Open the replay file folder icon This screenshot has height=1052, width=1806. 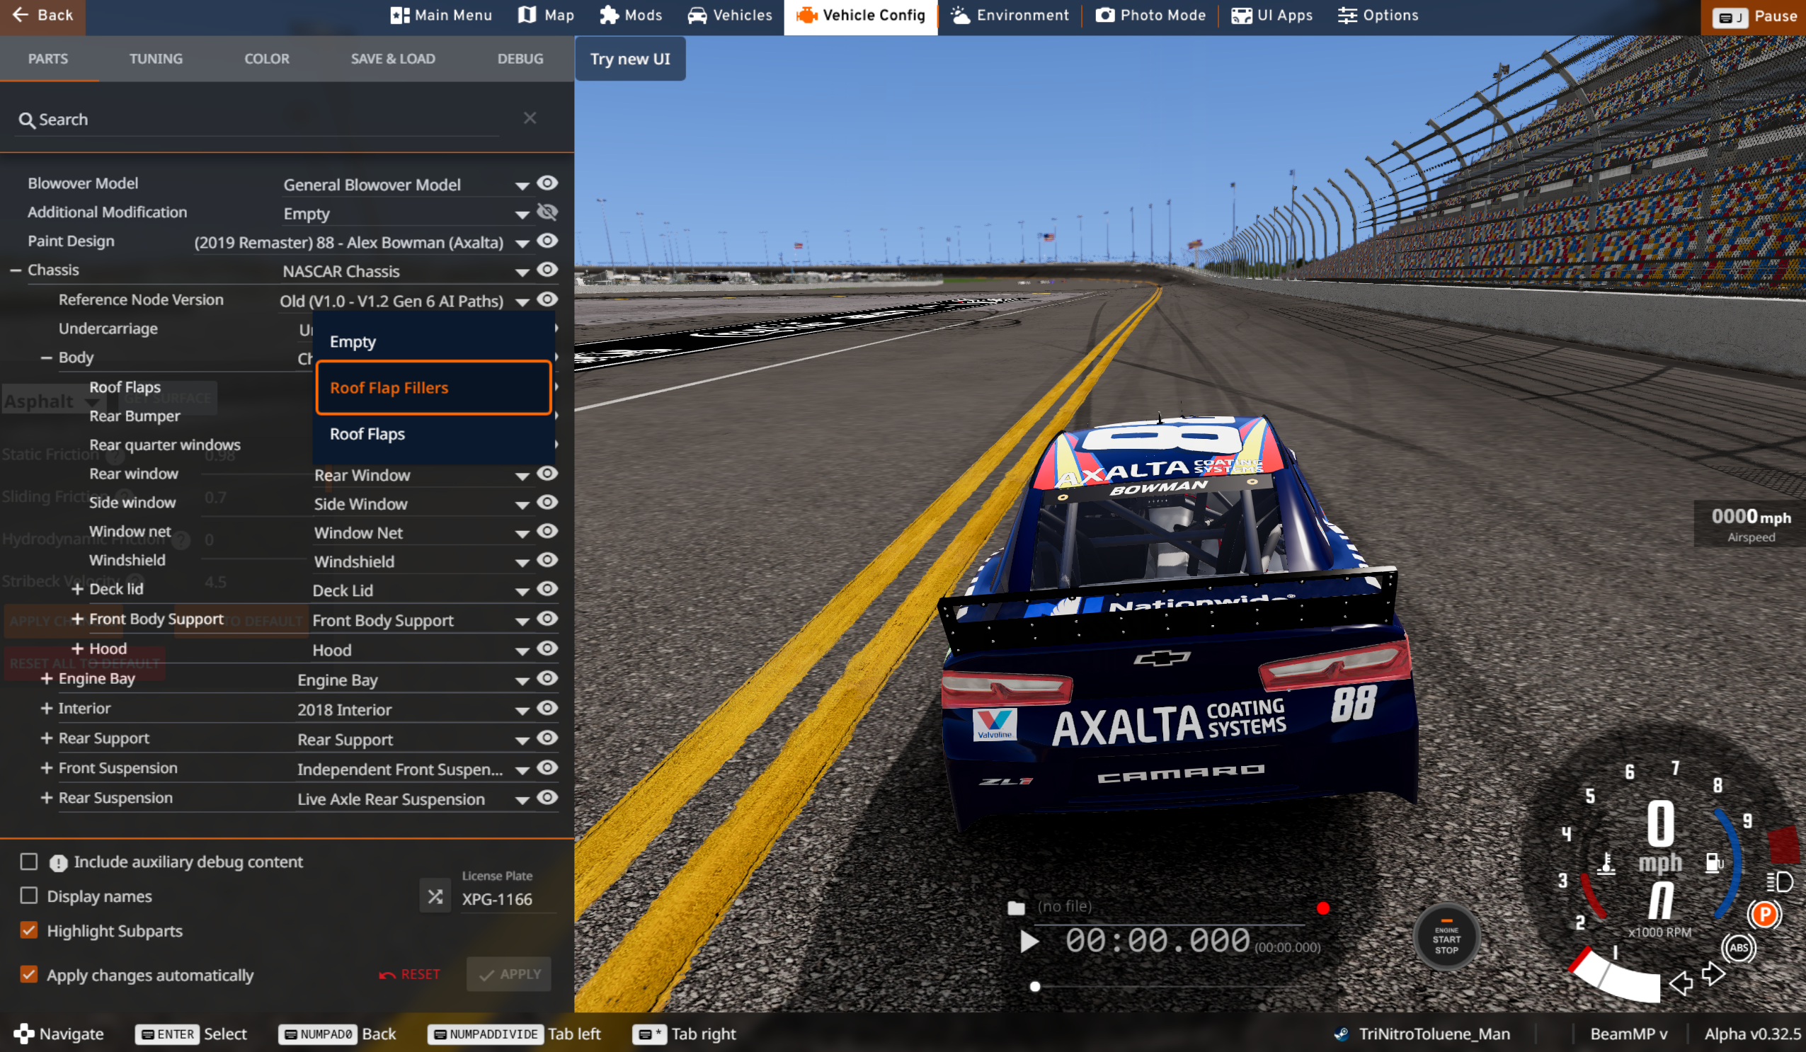click(1015, 908)
